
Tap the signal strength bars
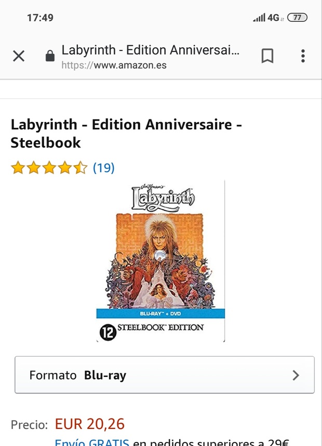tap(259, 18)
